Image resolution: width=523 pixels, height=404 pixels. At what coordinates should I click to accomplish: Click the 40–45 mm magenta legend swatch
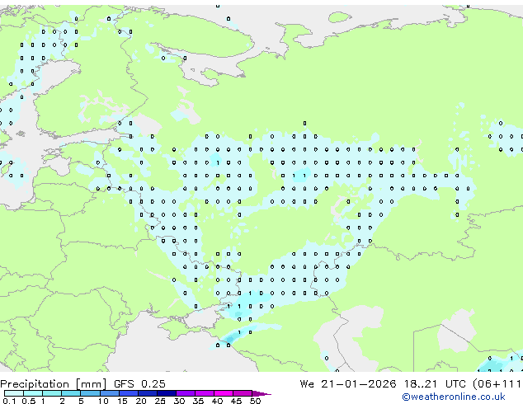[x=224, y=393]
